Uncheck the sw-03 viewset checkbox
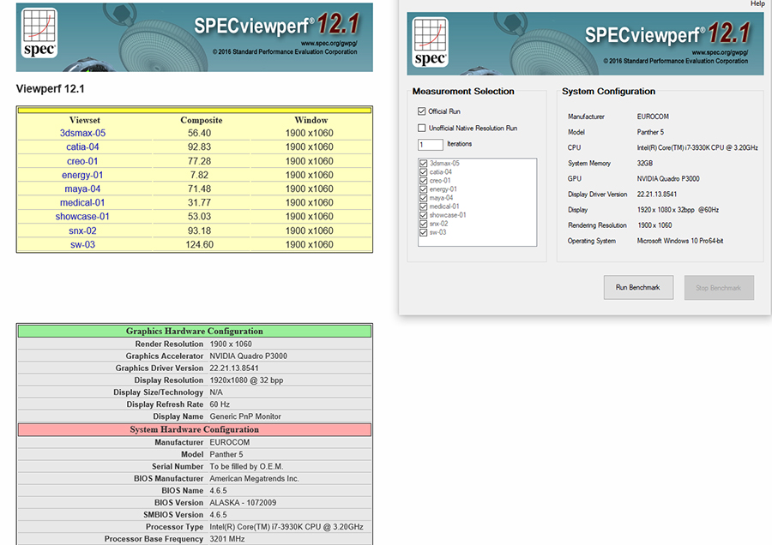 click(424, 232)
